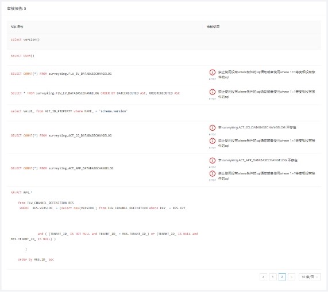Open the 10 items per page dropdown
328x292 pixels.
click(310, 277)
